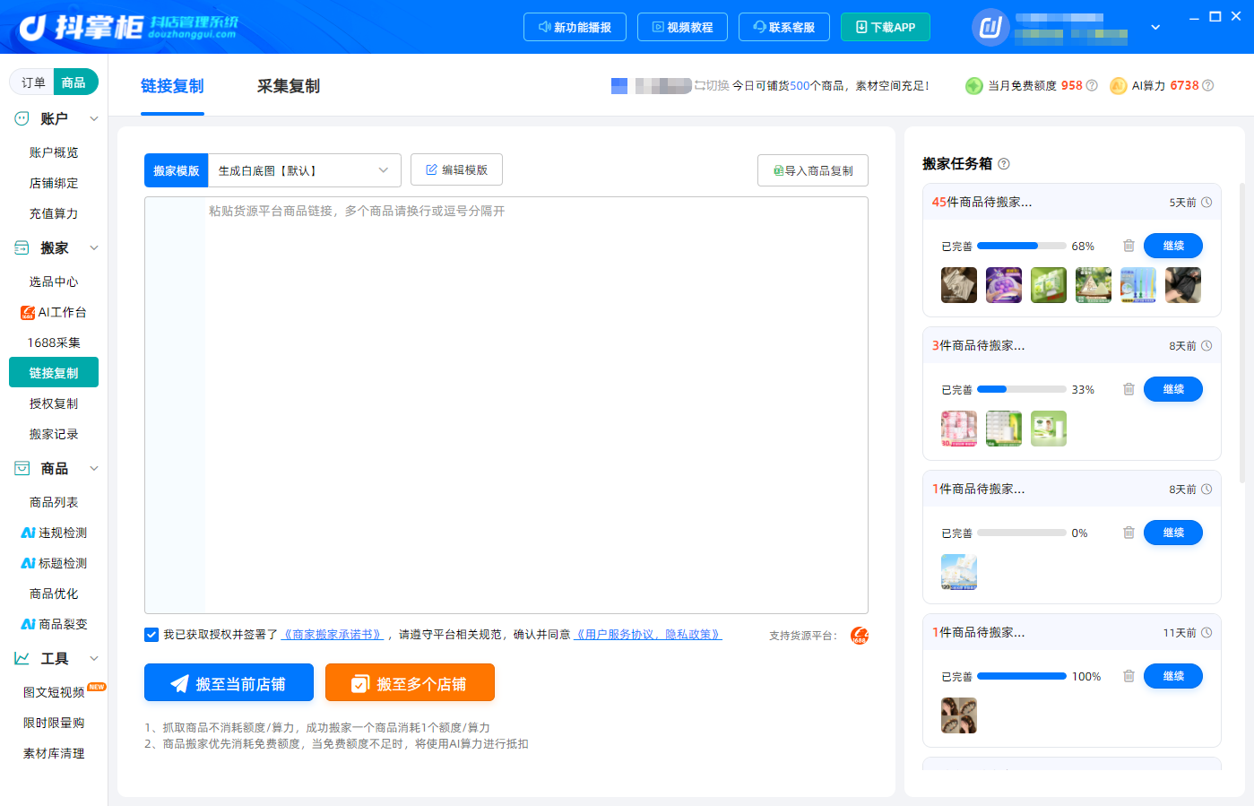Image resolution: width=1254 pixels, height=806 pixels.
Task: Click the 33% progress bar
Action: click(1022, 389)
